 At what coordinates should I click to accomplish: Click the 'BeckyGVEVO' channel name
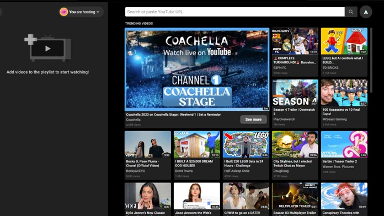point(136,171)
